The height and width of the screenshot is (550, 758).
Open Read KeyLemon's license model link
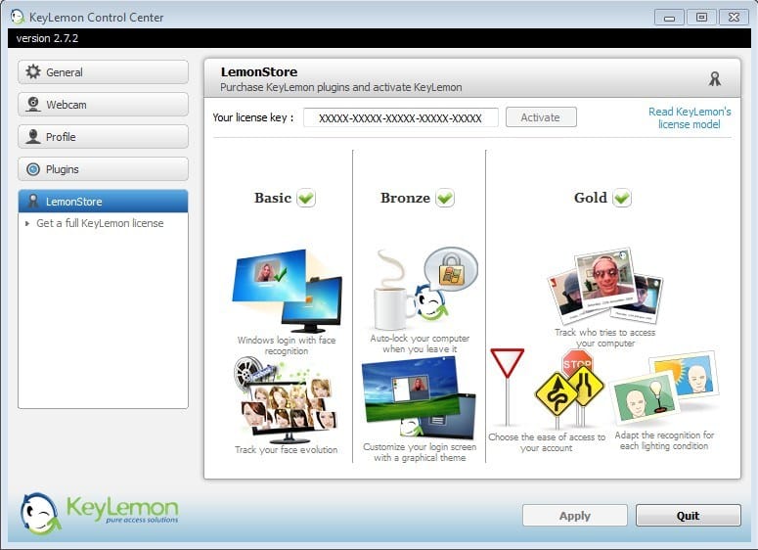690,118
